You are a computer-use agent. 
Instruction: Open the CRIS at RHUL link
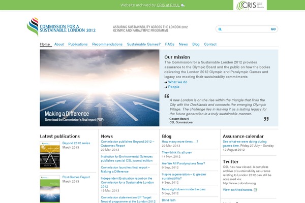pos(168,5)
